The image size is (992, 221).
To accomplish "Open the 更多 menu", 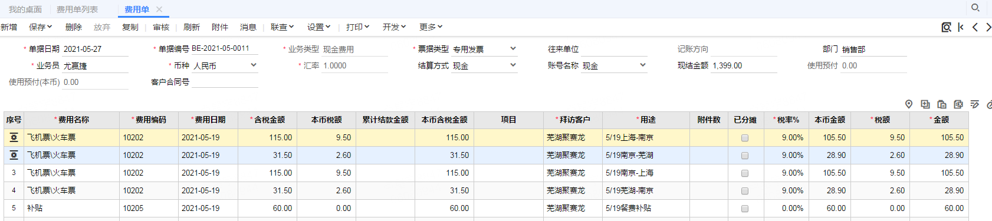I will tap(431, 27).
